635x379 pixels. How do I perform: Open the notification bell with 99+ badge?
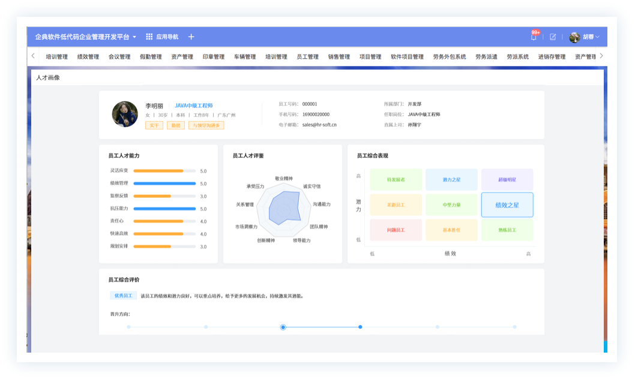pos(533,37)
